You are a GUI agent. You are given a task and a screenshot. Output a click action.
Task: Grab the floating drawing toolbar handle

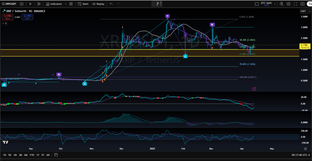153,4
